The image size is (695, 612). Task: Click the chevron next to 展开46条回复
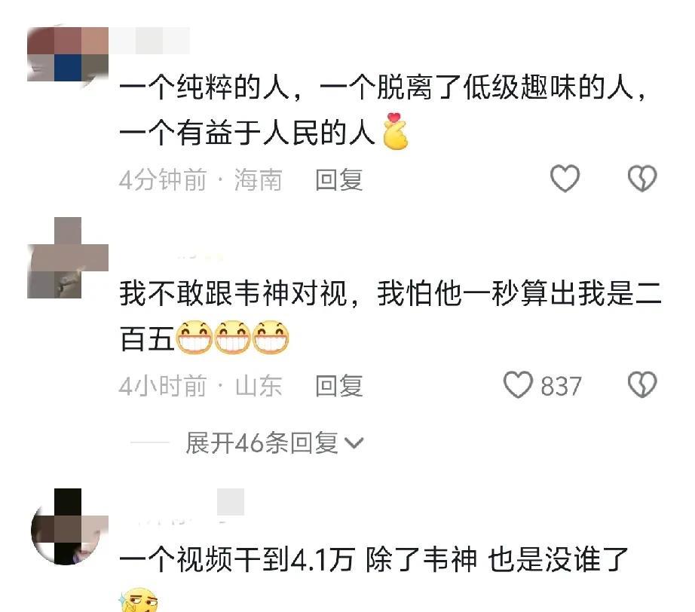click(354, 442)
